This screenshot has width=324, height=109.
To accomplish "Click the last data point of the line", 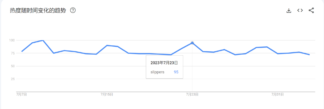I will click(x=309, y=55).
